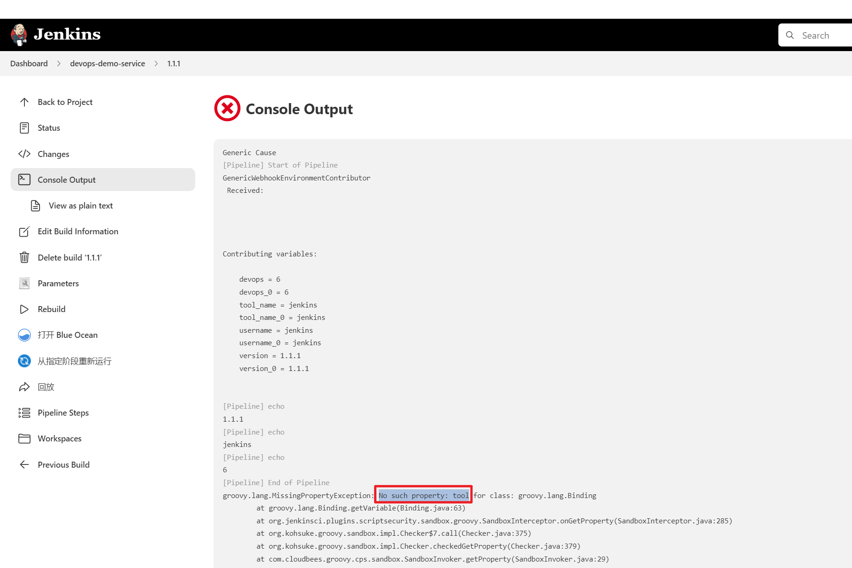
Task: Click 'username_0 = jenkins' log line
Action: point(280,342)
